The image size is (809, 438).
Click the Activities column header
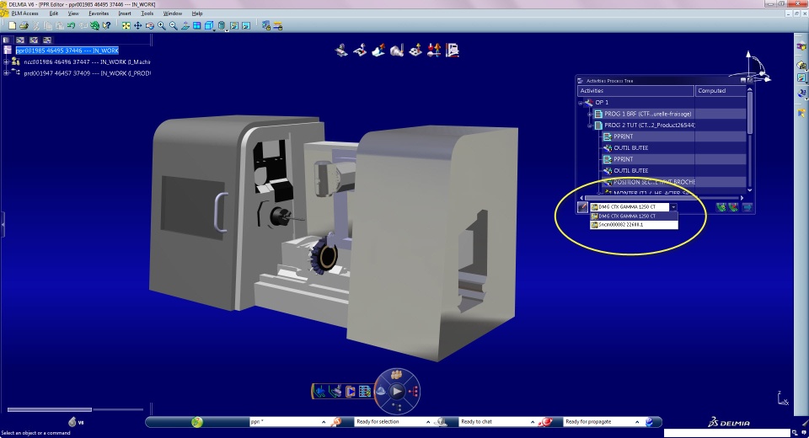tap(635, 91)
